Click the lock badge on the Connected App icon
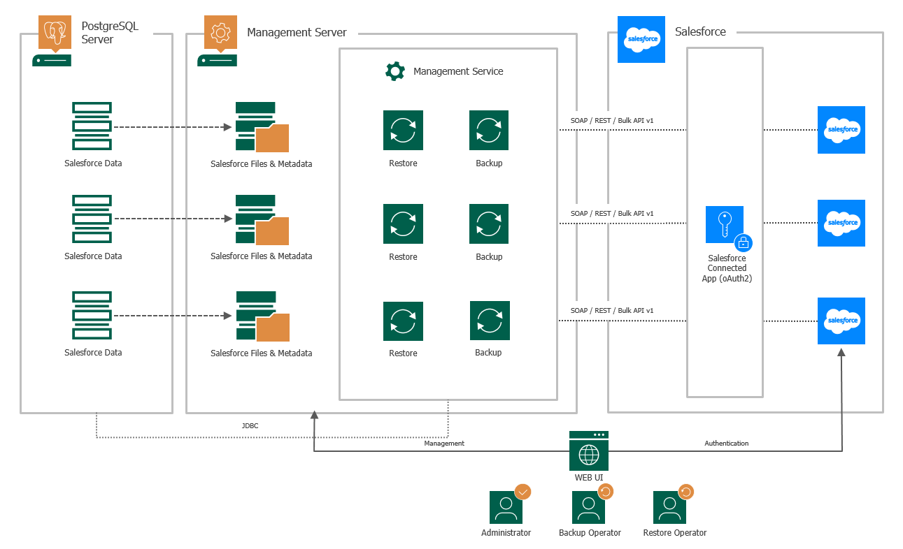The image size is (903, 549). coord(742,242)
